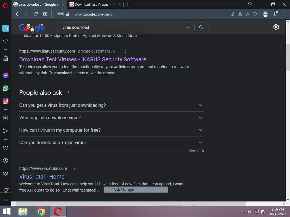Open the ikarussecurity.com URL breadcrumb
The image size is (290, 217).
click(x=69, y=51)
